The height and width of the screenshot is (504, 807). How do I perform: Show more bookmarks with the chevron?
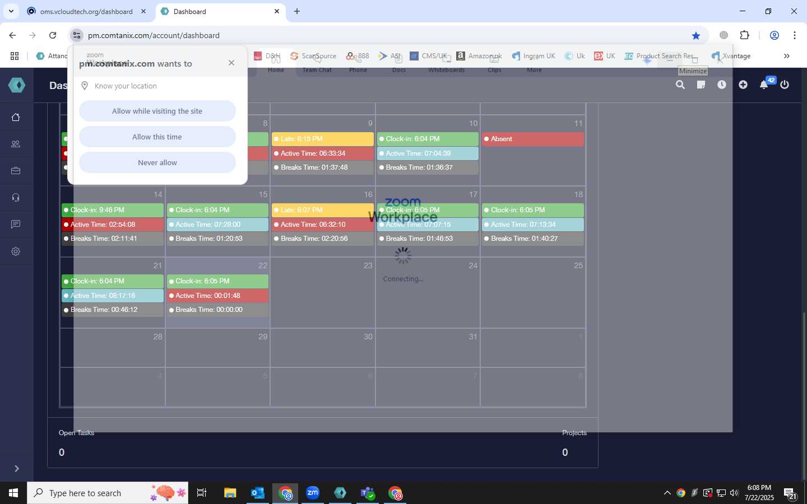787,56
